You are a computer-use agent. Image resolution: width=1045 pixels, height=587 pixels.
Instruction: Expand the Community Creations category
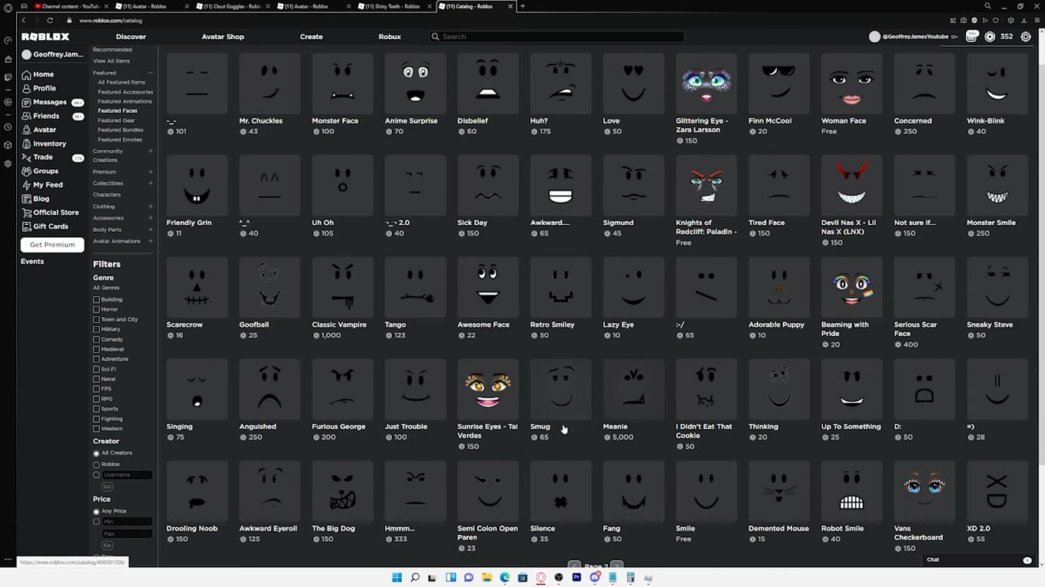click(x=151, y=151)
